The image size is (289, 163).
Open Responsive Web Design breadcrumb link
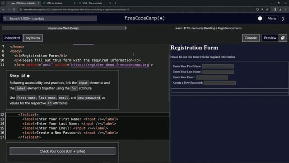(63, 28)
